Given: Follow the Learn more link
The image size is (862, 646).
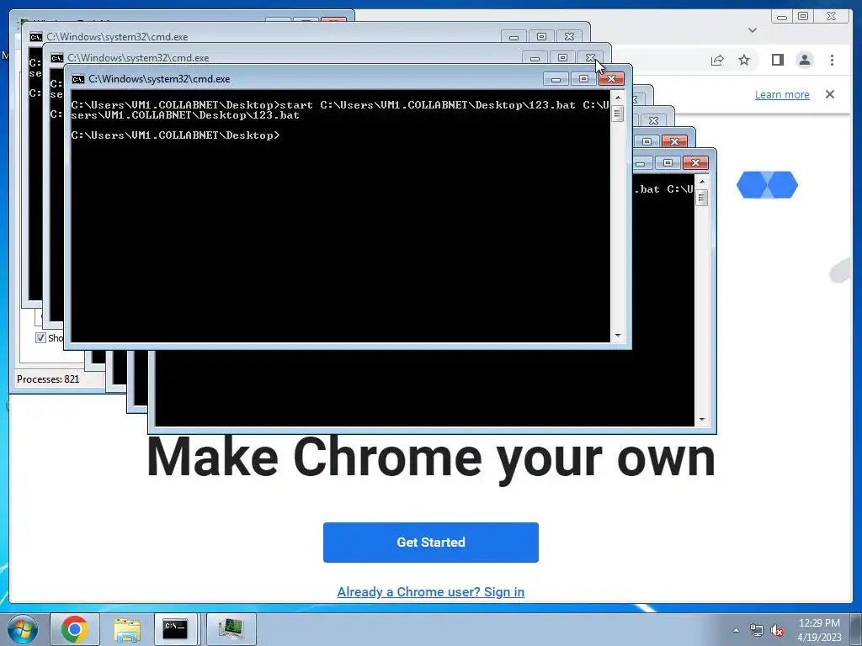Looking at the screenshot, I should (x=782, y=94).
